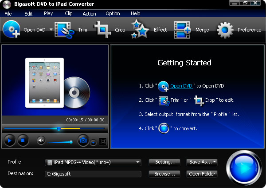Click the Open DVD link in Getting Started
Screen dimensions: 266x188
tap(181, 86)
